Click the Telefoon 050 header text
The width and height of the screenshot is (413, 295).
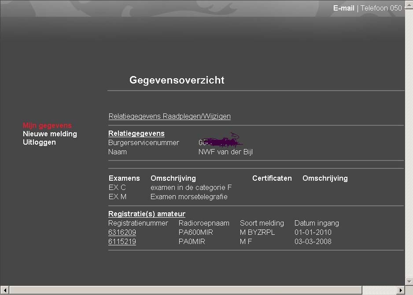(381, 8)
